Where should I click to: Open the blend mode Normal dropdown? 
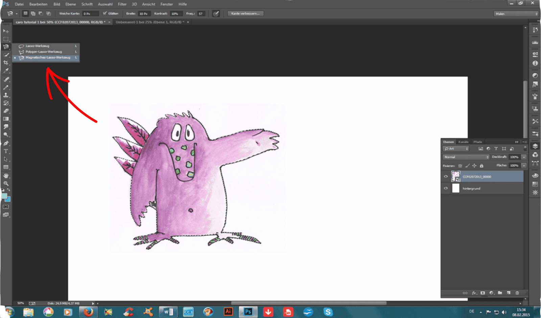(466, 157)
